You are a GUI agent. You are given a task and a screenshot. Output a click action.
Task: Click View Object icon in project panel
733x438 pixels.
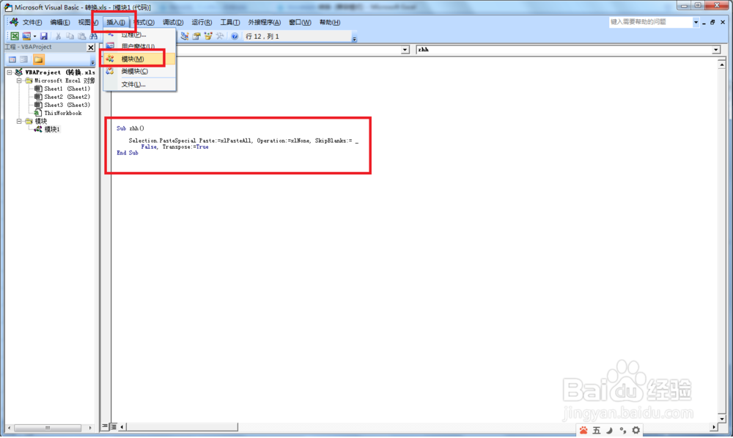coord(24,59)
